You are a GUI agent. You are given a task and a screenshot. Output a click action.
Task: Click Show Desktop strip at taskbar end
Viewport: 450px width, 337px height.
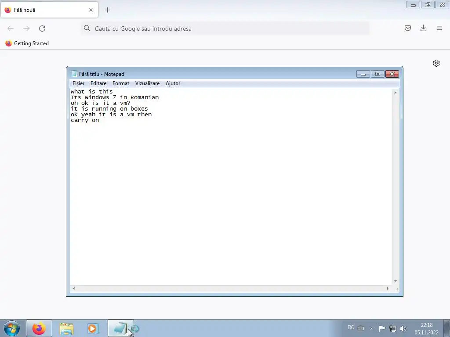click(447, 328)
